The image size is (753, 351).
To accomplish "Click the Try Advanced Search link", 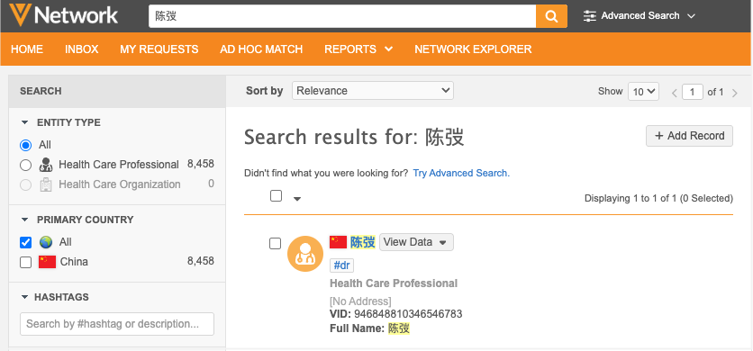I will [461, 174].
